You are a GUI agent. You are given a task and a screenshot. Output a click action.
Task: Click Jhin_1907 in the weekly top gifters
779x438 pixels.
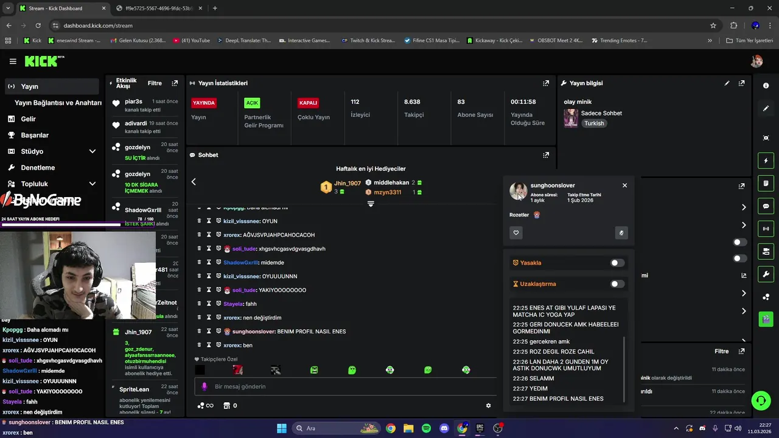348,183
